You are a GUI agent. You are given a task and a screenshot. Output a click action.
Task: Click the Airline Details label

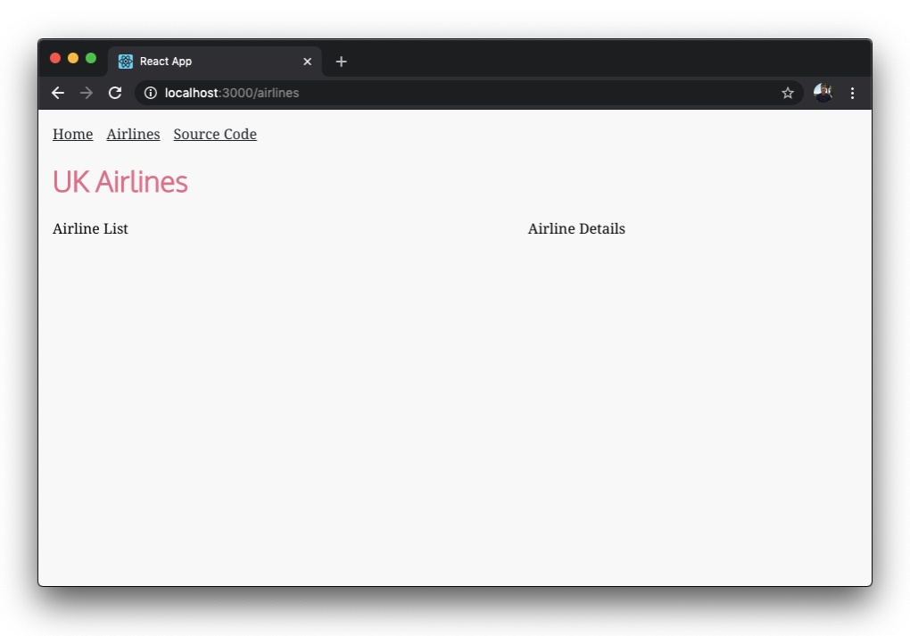pyautogui.click(x=576, y=228)
